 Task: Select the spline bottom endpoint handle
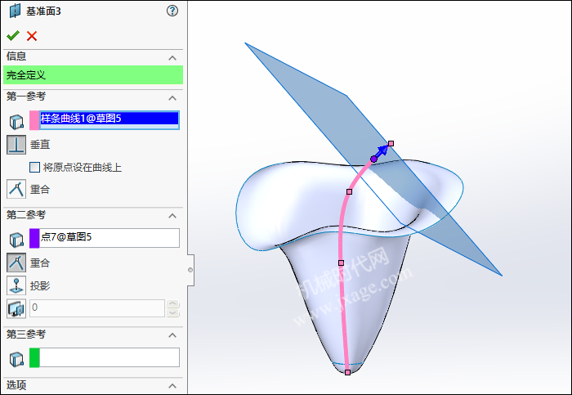coord(347,372)
